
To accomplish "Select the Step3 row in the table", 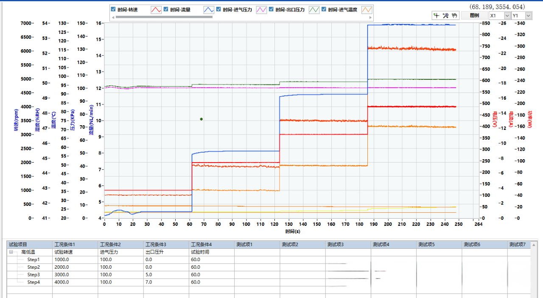I will pos(33,274).
